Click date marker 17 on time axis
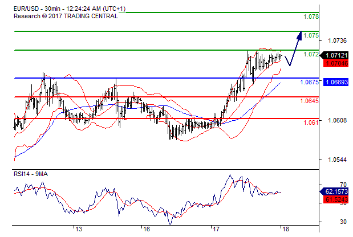The width and height of the screenshot is (353, 237). tap(215, 228)
